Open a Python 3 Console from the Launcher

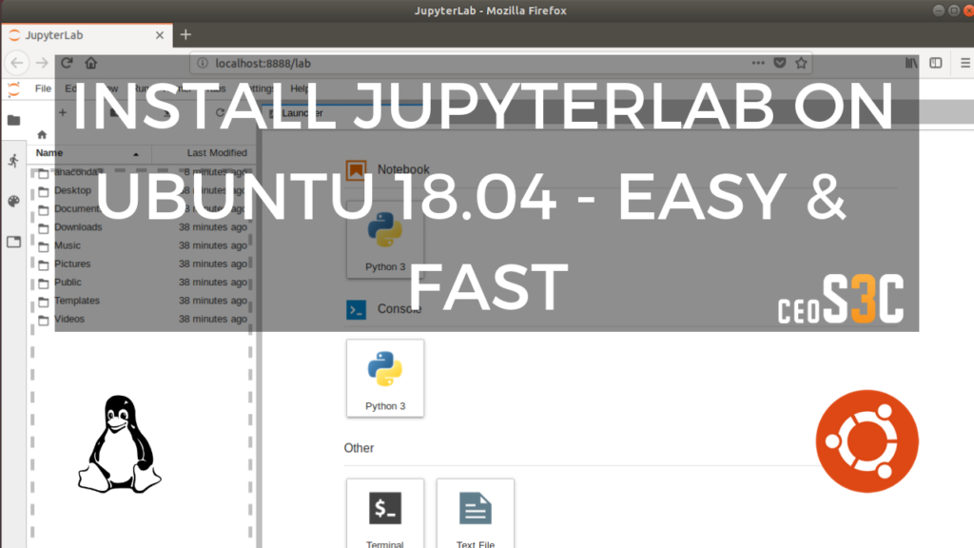pos(384,378)
